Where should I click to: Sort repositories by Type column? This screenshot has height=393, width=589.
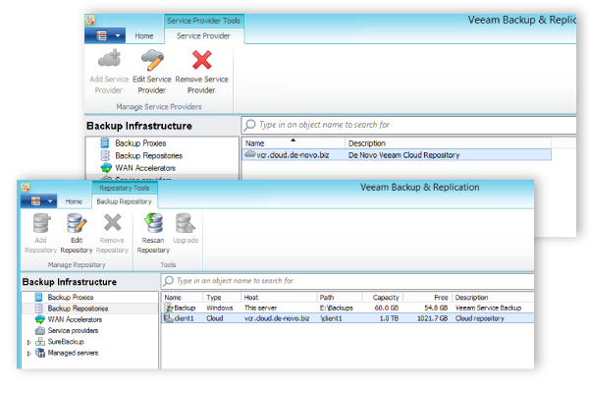223,298
